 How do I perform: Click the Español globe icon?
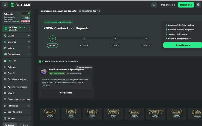pyautogui.click(x=5, y=118)
